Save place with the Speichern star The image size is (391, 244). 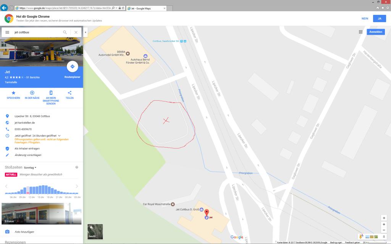click(13, 93)
